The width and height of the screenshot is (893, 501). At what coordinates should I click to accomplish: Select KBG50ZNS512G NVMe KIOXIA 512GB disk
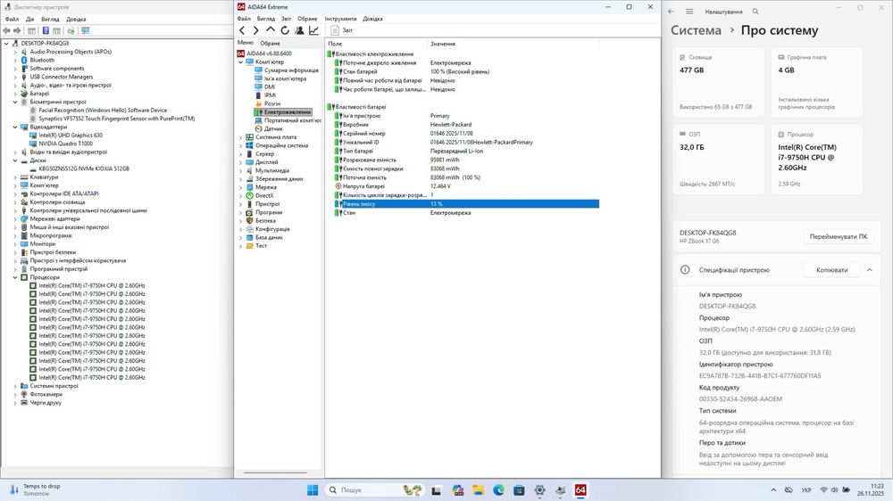[84, 168]
